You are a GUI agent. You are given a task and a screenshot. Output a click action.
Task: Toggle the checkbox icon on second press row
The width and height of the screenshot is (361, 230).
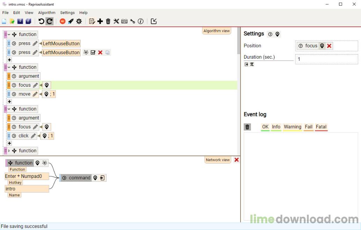coord(93,52)
